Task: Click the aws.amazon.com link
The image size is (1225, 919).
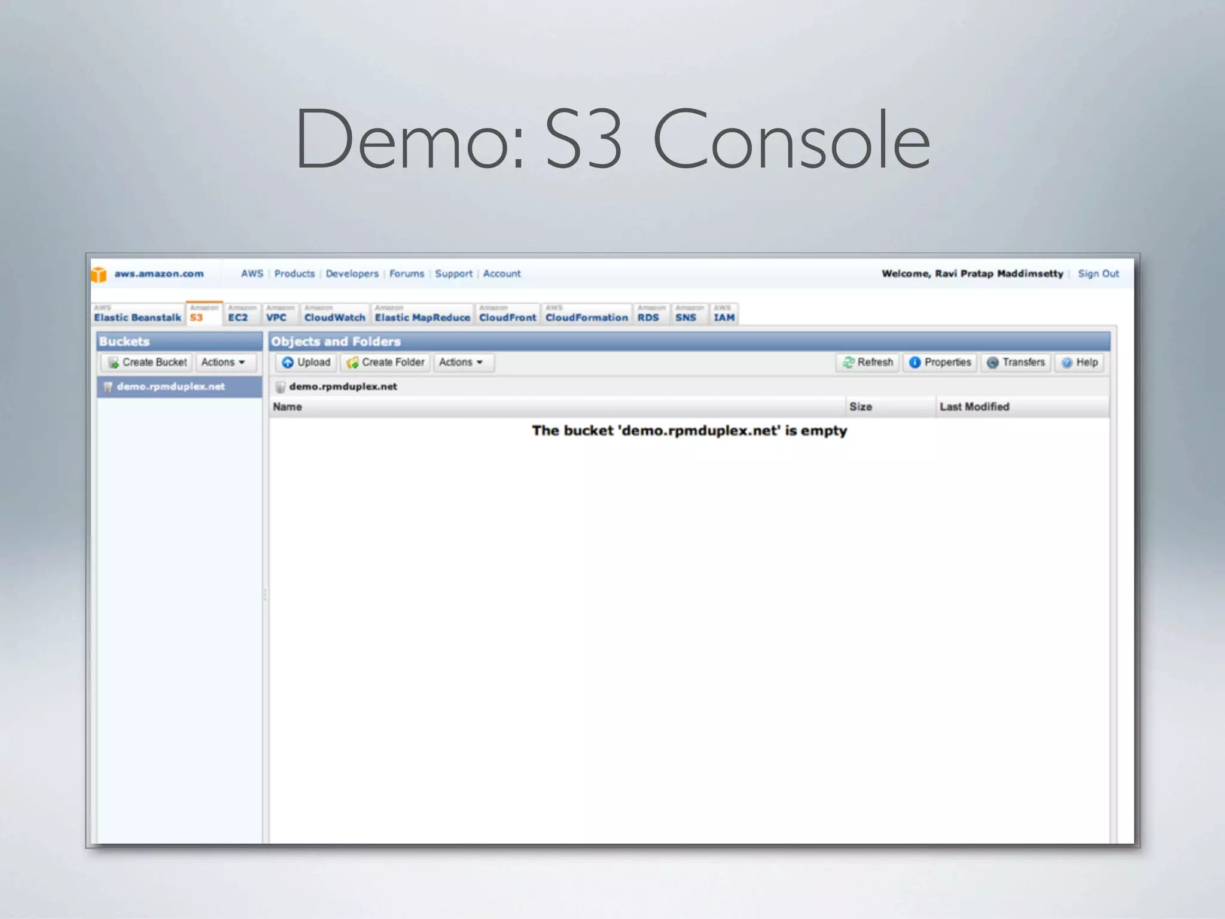Action: 159,274
